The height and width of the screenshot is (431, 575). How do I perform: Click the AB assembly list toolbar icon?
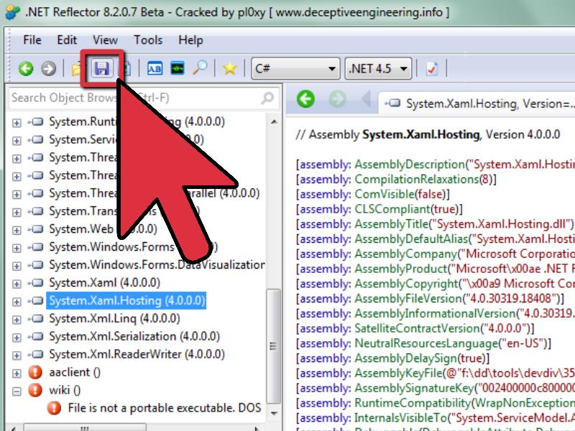[x=155, y=68]
